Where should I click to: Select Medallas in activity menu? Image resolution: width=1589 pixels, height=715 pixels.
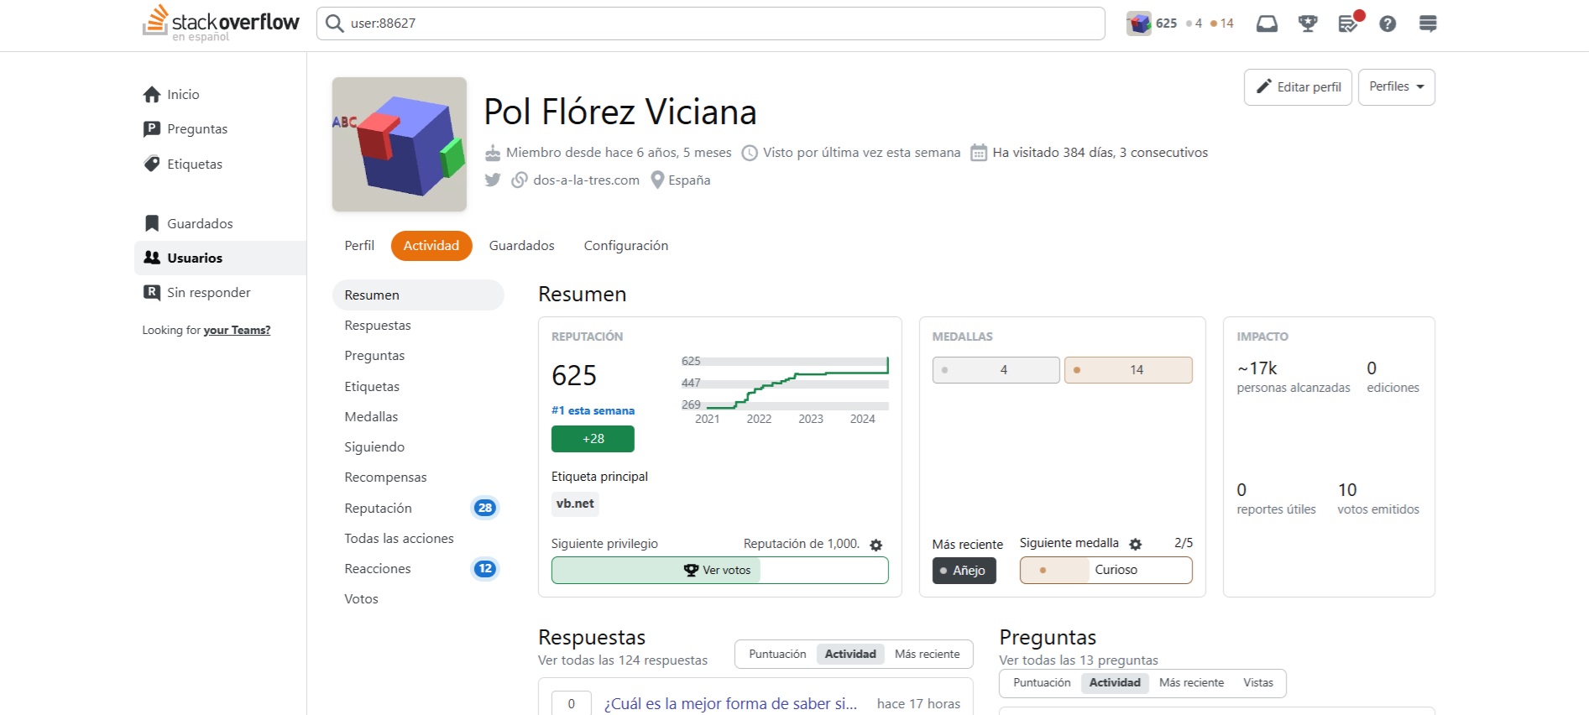418,416
